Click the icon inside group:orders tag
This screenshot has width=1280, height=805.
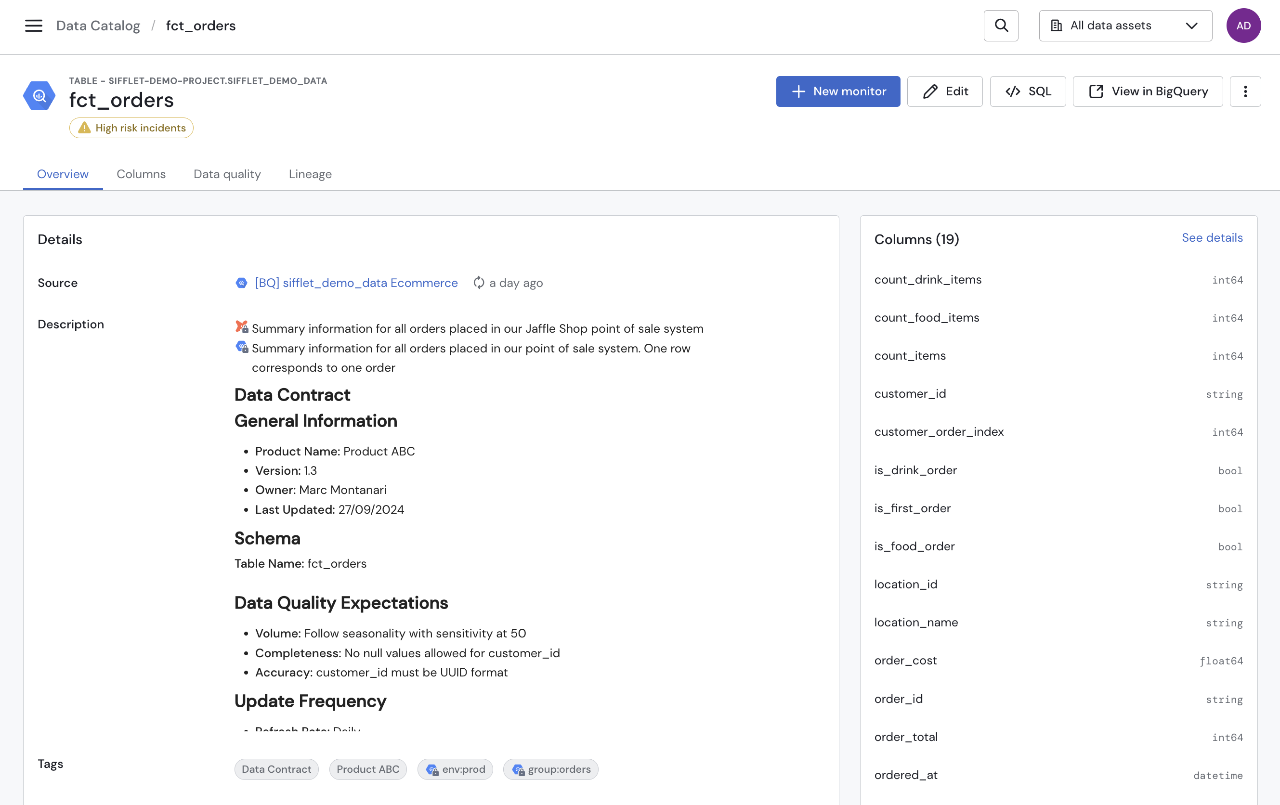(518, 769)
